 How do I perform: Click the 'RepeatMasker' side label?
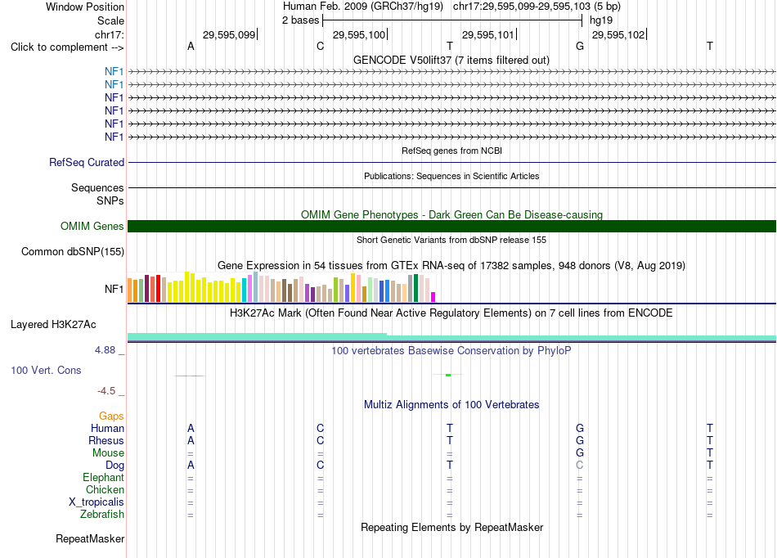90,538
